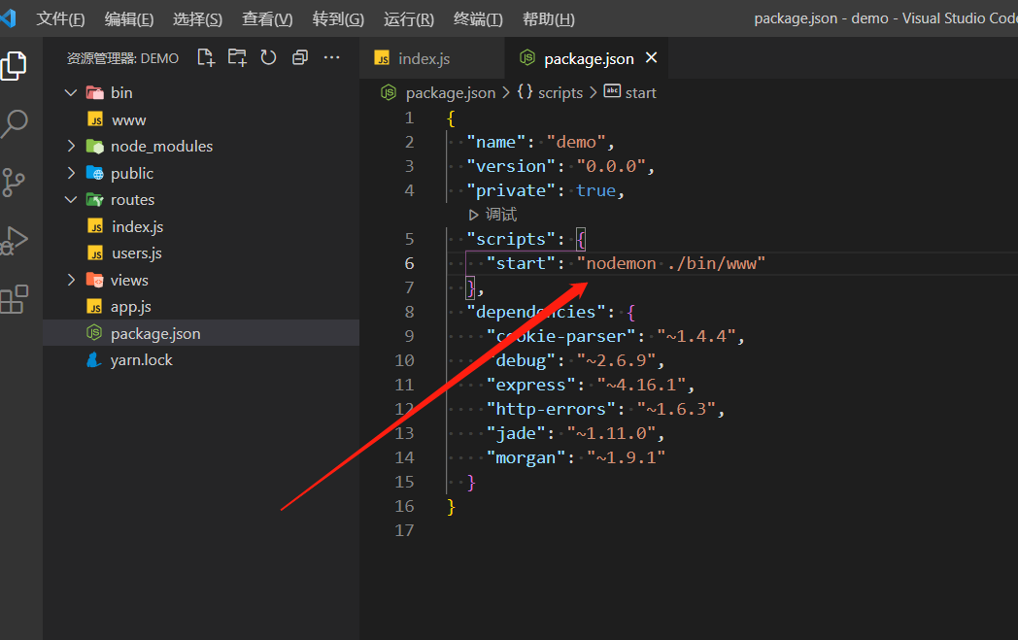Click the New File icon in explorer
The height and width of the screenshot is (640, 1018).
click(206, 57)
